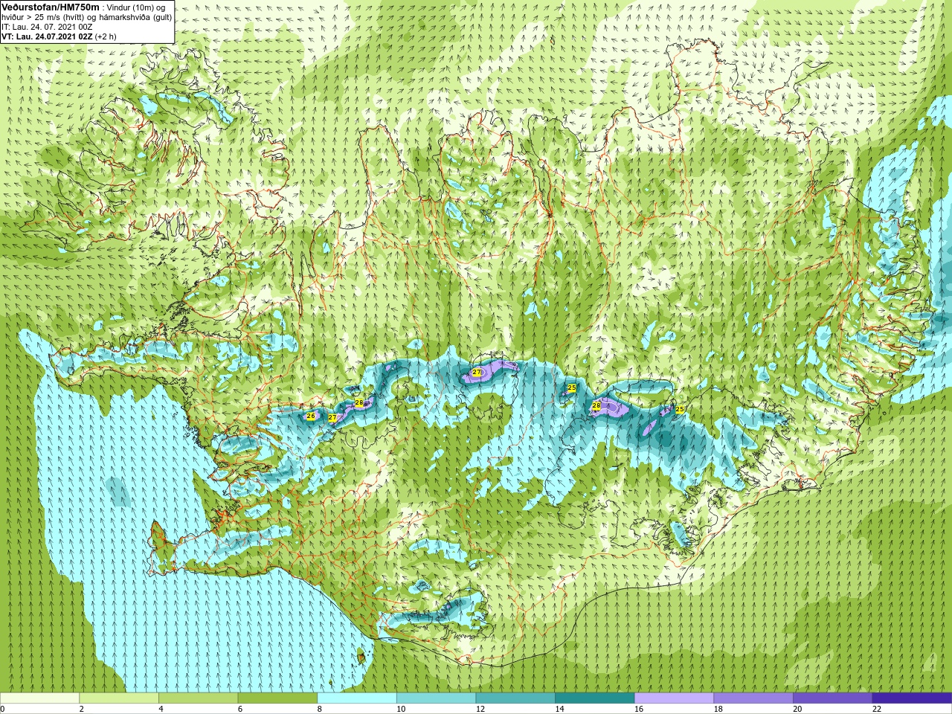Click the scale value 2 on the legend
The image size is (952, 714).
[x=81, y=709]
